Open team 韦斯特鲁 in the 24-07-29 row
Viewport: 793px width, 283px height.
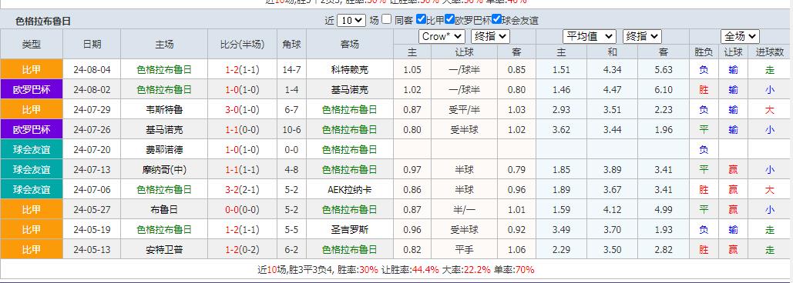click(x=164, y=109)
